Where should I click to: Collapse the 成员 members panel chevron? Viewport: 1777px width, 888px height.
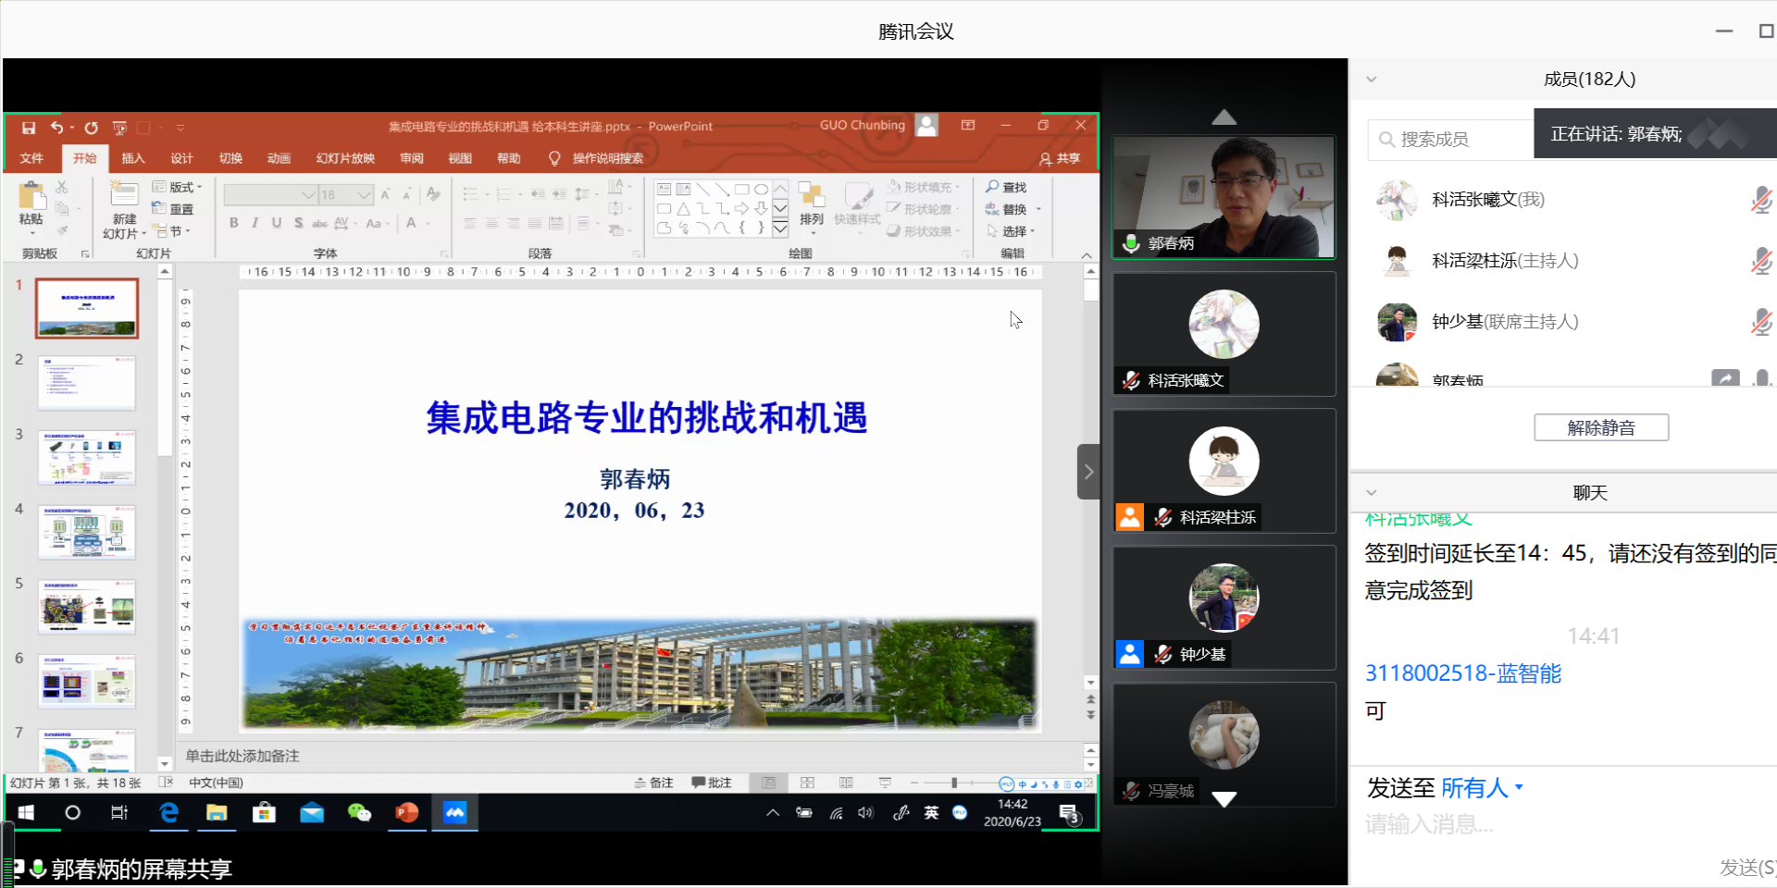click(1372, 80)
